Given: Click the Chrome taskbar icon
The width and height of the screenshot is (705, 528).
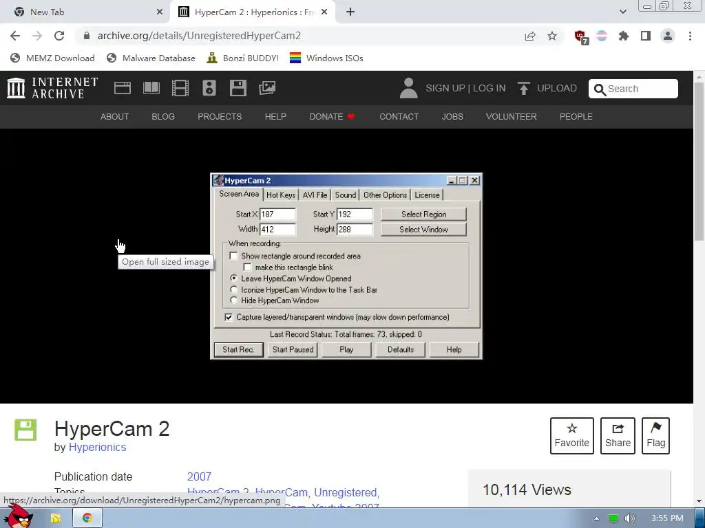Looking at the screenshot, I should [x=87, y=518].
